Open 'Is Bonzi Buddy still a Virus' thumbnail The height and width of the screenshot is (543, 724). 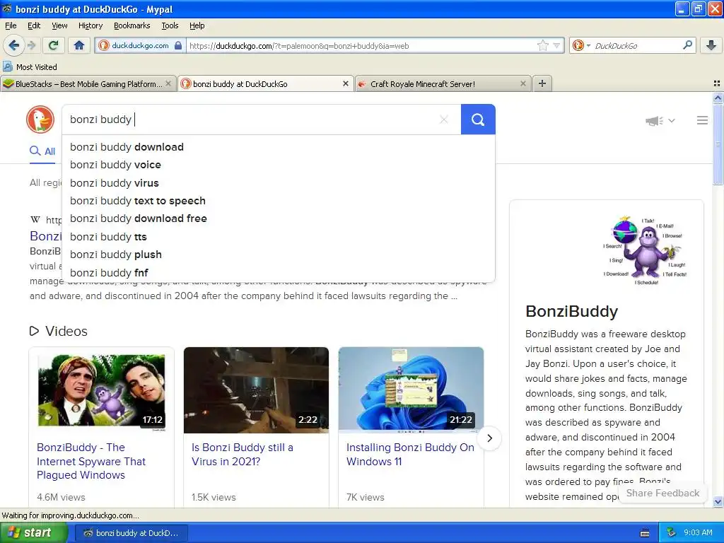(256, 390)
